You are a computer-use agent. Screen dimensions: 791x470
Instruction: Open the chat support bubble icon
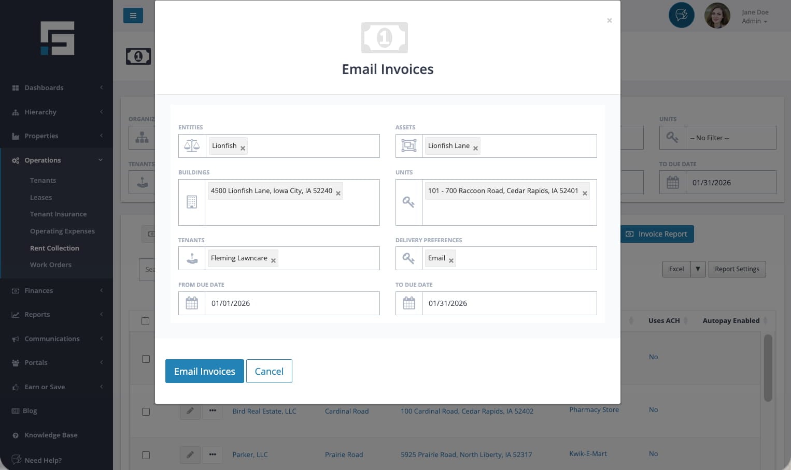[x=681, y=16]
